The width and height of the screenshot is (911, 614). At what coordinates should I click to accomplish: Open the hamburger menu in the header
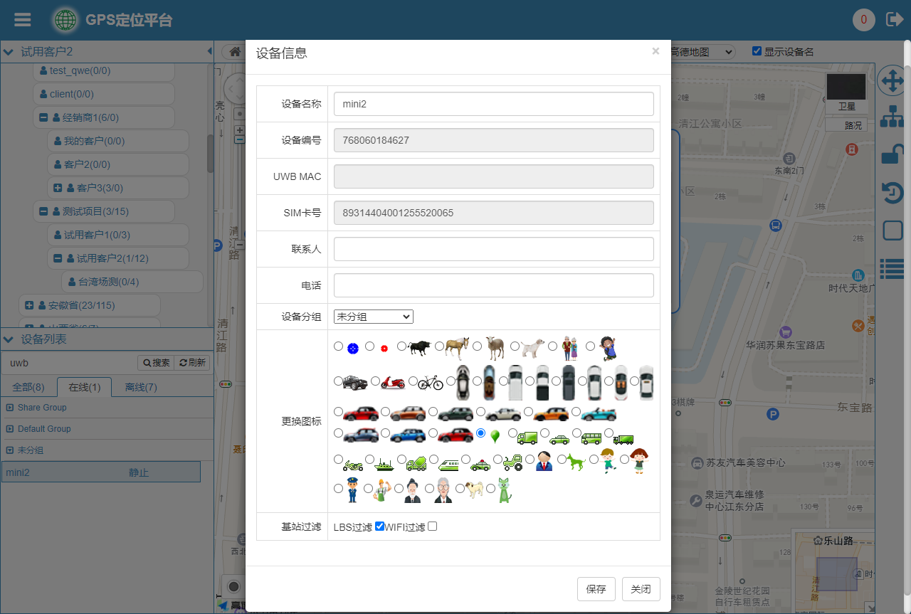[x=23, y=20]
